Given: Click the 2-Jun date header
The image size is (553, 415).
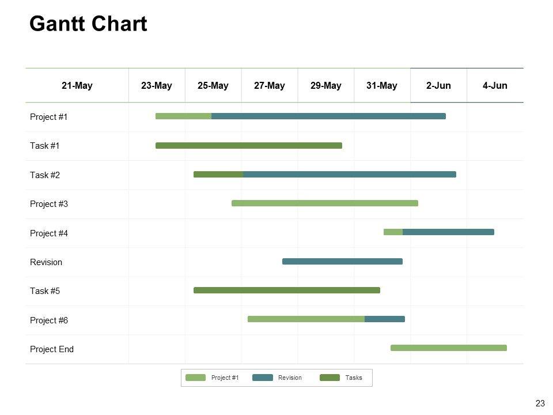Looking at the screenshot, I should coord(438,86).
